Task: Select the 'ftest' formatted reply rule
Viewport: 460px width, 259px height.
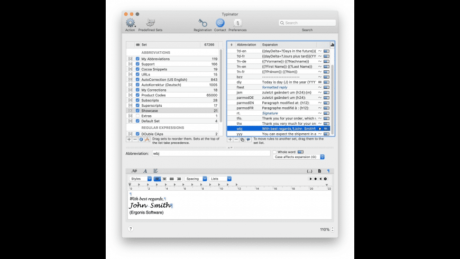Action: [x=279, y=87]
